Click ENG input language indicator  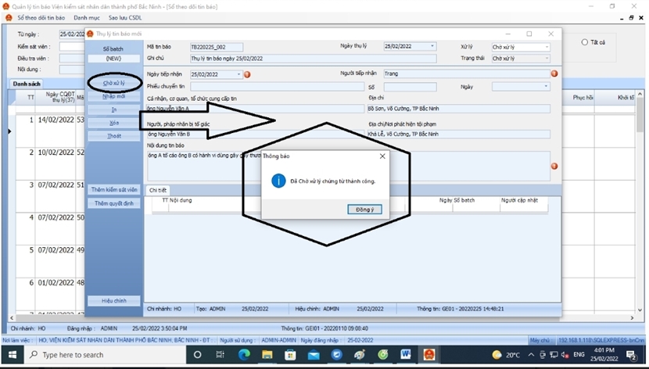tap(579, 354)
